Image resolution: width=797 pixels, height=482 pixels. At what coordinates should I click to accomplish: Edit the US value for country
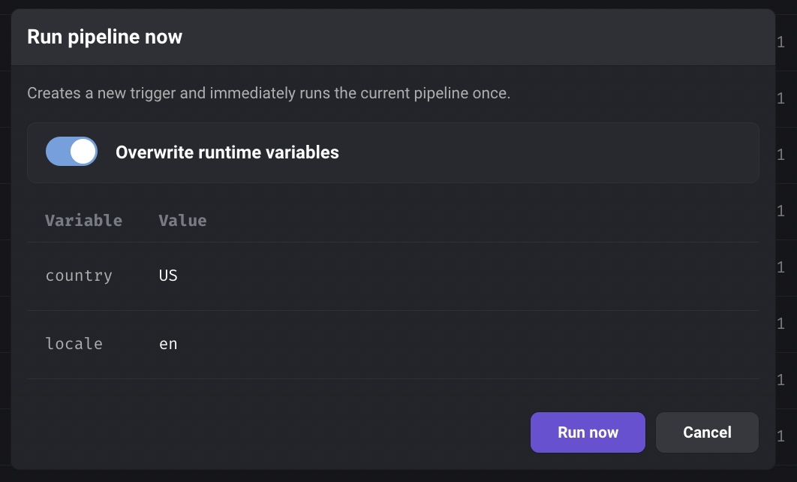(x=168, y=276)
